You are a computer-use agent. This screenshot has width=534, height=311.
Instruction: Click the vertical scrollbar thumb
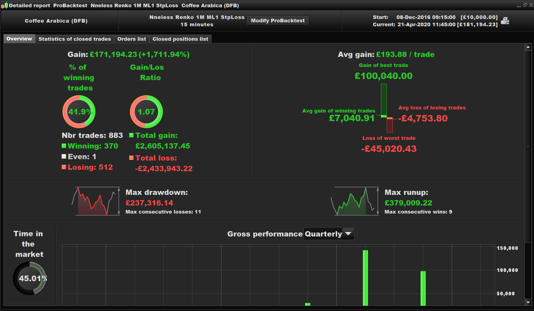(x=528, y=147)
